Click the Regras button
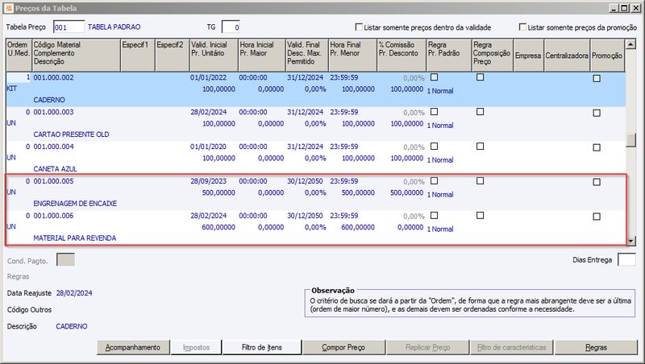The image size is (645, 364). pyautogui.click(x=596, y=348)
